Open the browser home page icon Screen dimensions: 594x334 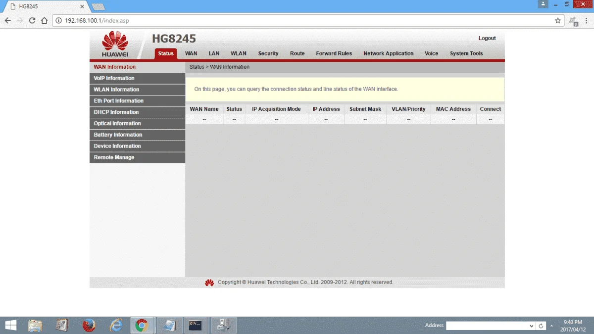point(44,21)
